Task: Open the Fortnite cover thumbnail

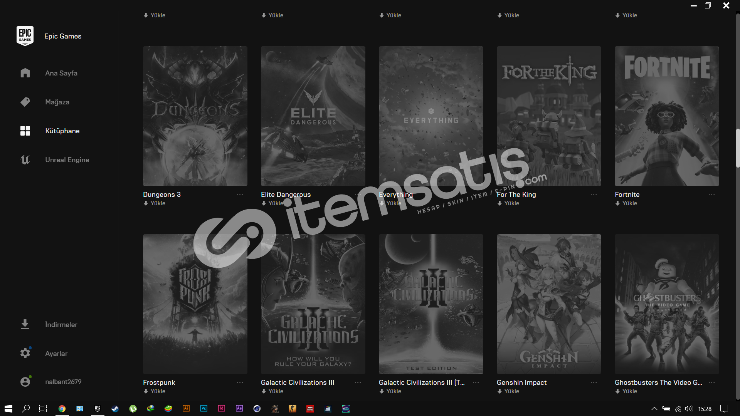Action: point(667,116)
